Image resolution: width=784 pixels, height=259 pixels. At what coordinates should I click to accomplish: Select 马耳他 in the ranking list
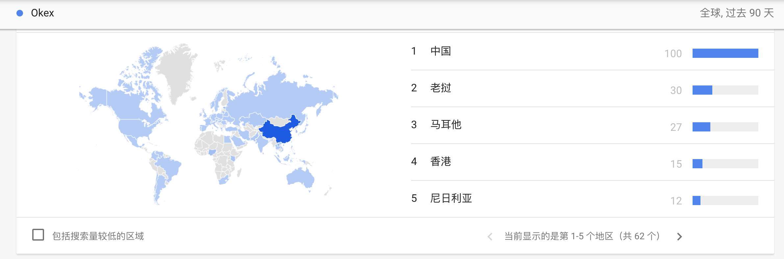point(446,125)
